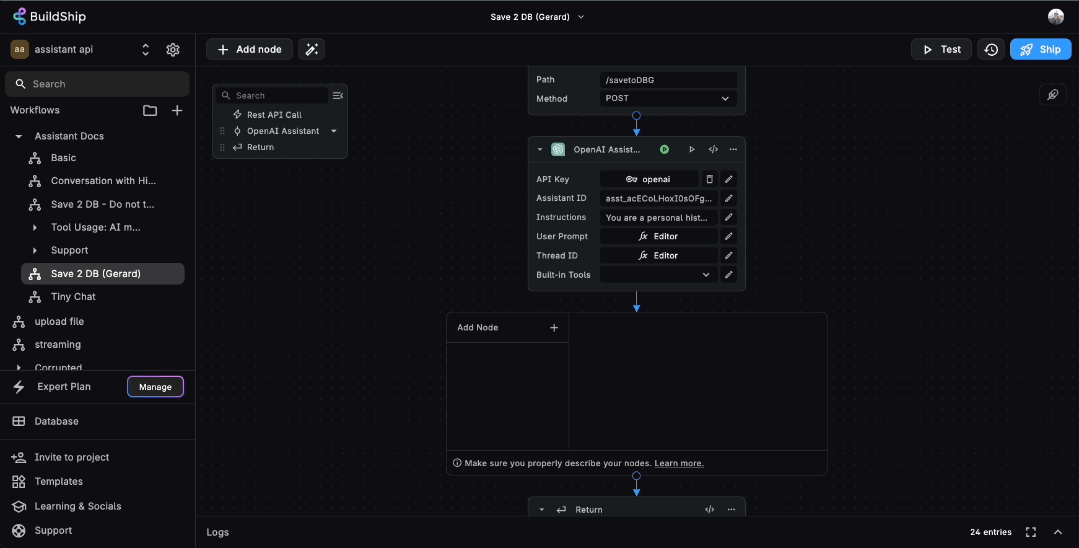Open OpenAI Assistant node more options
This screenshot has width=1079, height=548.
click(733, 149)
